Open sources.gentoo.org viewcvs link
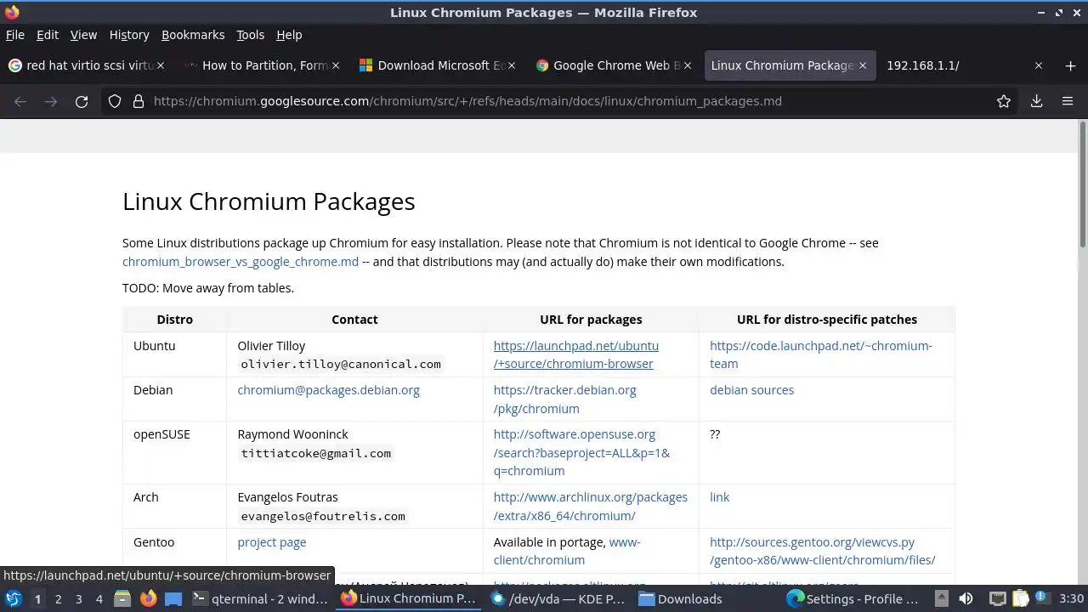 822,551
